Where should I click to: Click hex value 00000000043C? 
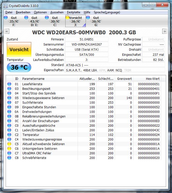click(149, 130)
